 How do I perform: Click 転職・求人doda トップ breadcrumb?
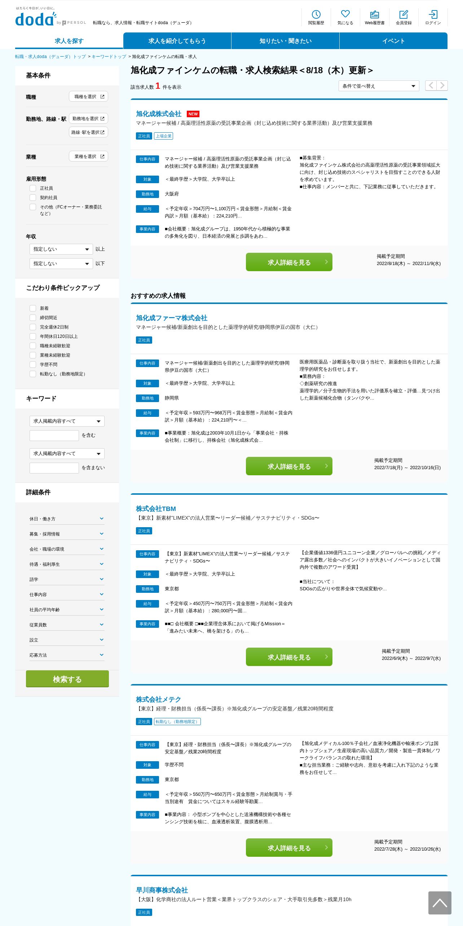click(x=50, y=57)
